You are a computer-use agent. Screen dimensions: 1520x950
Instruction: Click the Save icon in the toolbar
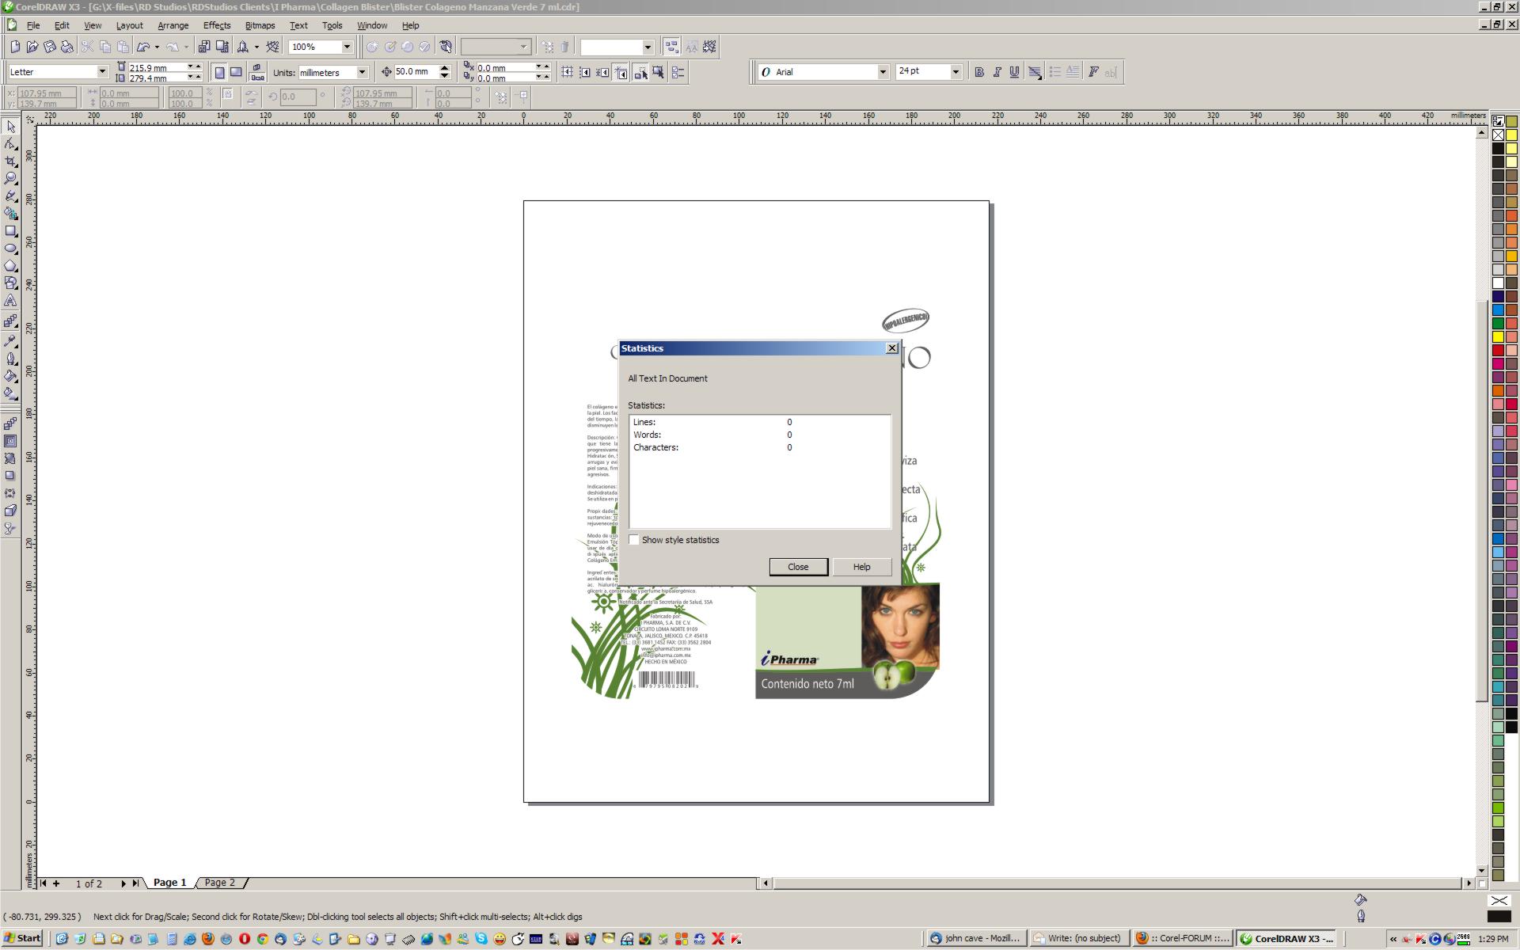(x=50, y=47)
